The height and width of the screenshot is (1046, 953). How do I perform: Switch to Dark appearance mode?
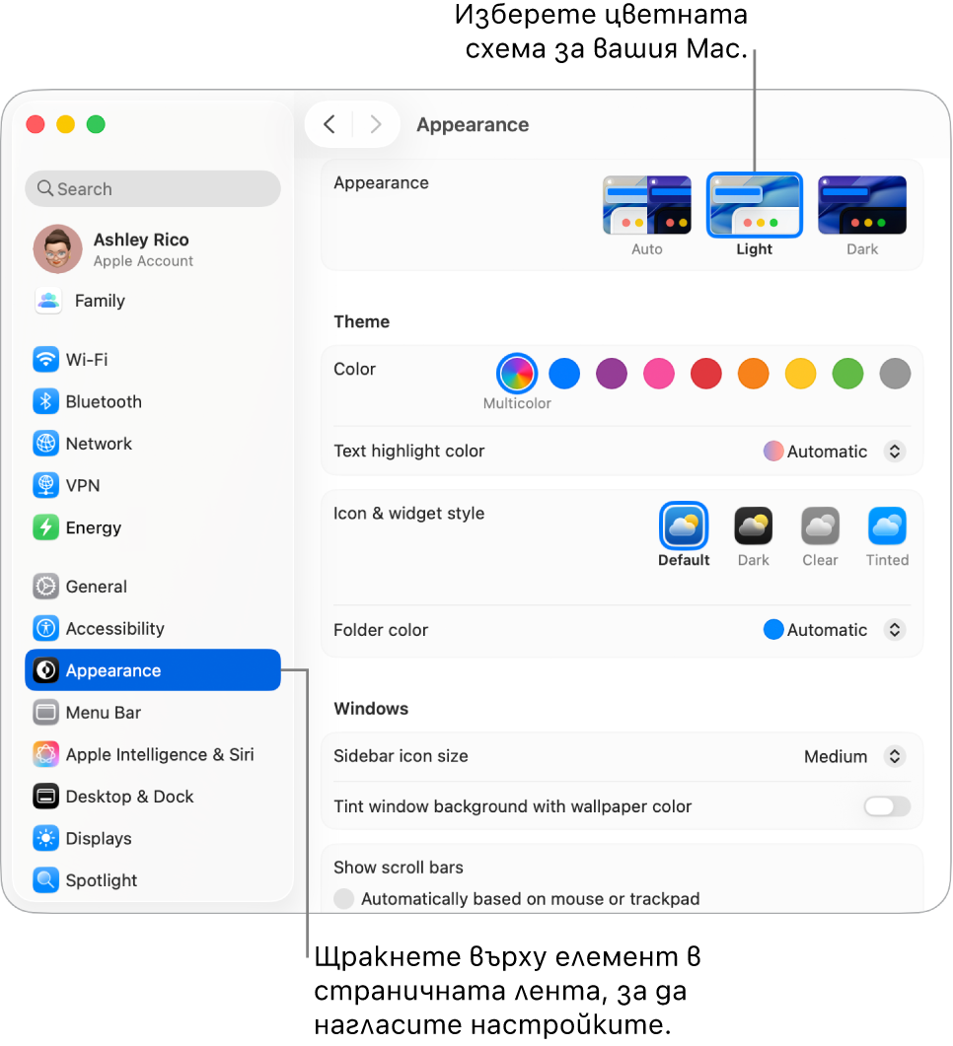(x=861, y=205)
